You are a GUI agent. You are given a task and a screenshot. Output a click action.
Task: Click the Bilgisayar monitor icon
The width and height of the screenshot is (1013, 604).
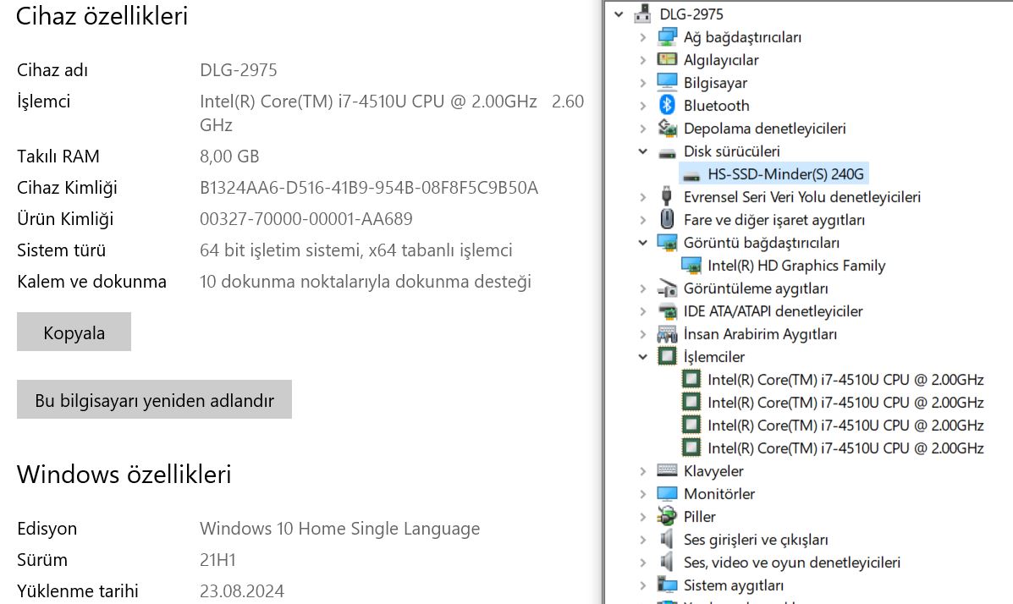667,82
